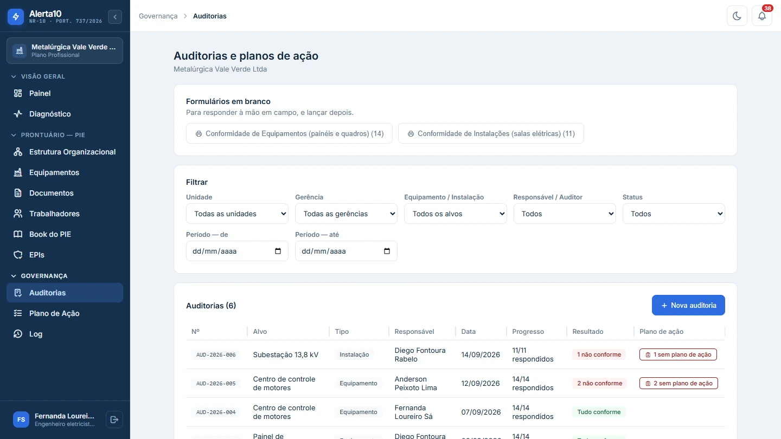
Task: Open the calendar picker for Período — de
Action: pos(278,251)
